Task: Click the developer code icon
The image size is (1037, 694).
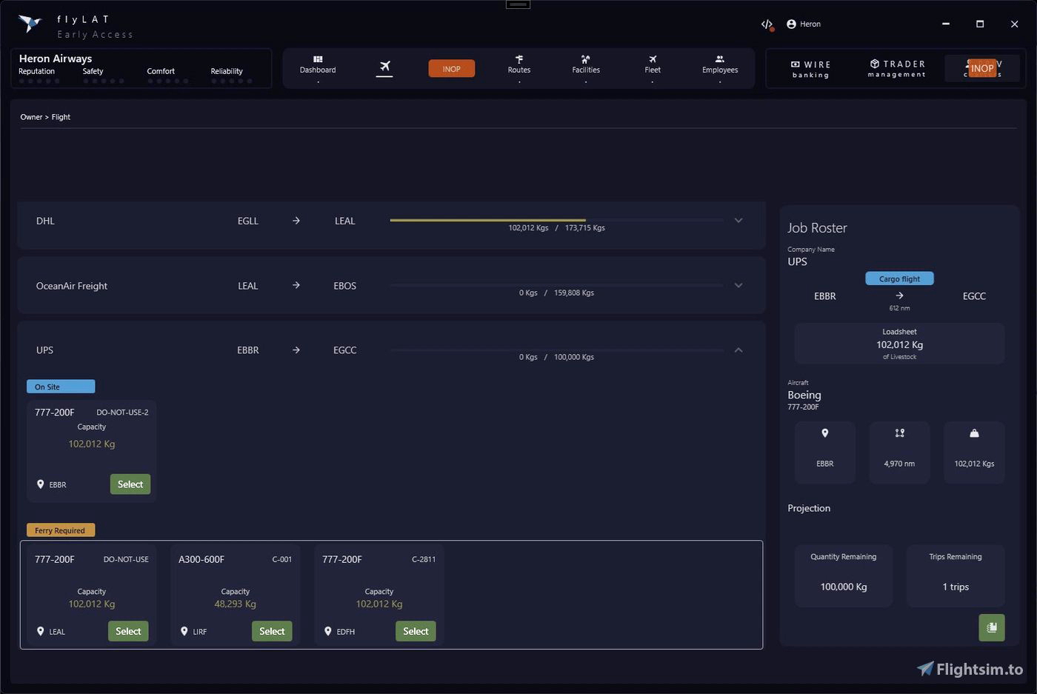Action: tap(767, 24)
